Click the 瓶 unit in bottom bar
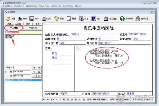 [x=76, y=100]
